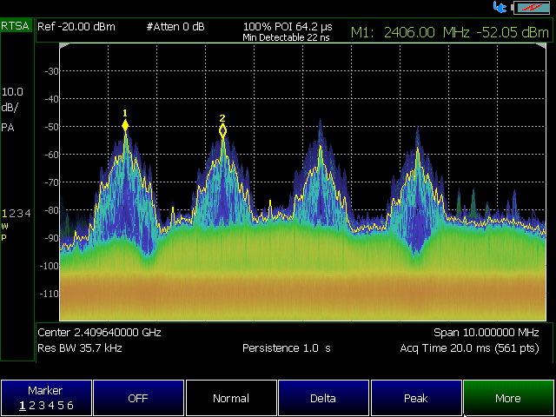Click the Persistence 1.0 s setting
The image size is (556, 417).
pyautogui.click(x=287, y=348)
